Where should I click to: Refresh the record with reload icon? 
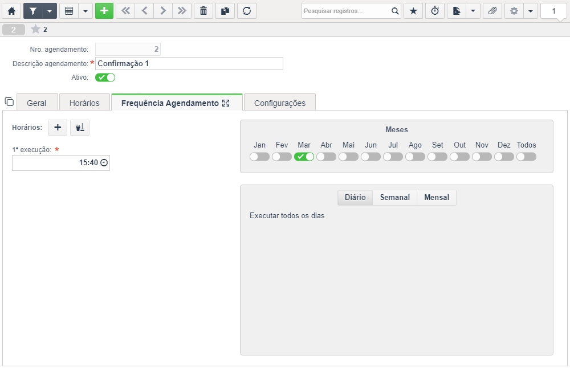tap(247, 11)
